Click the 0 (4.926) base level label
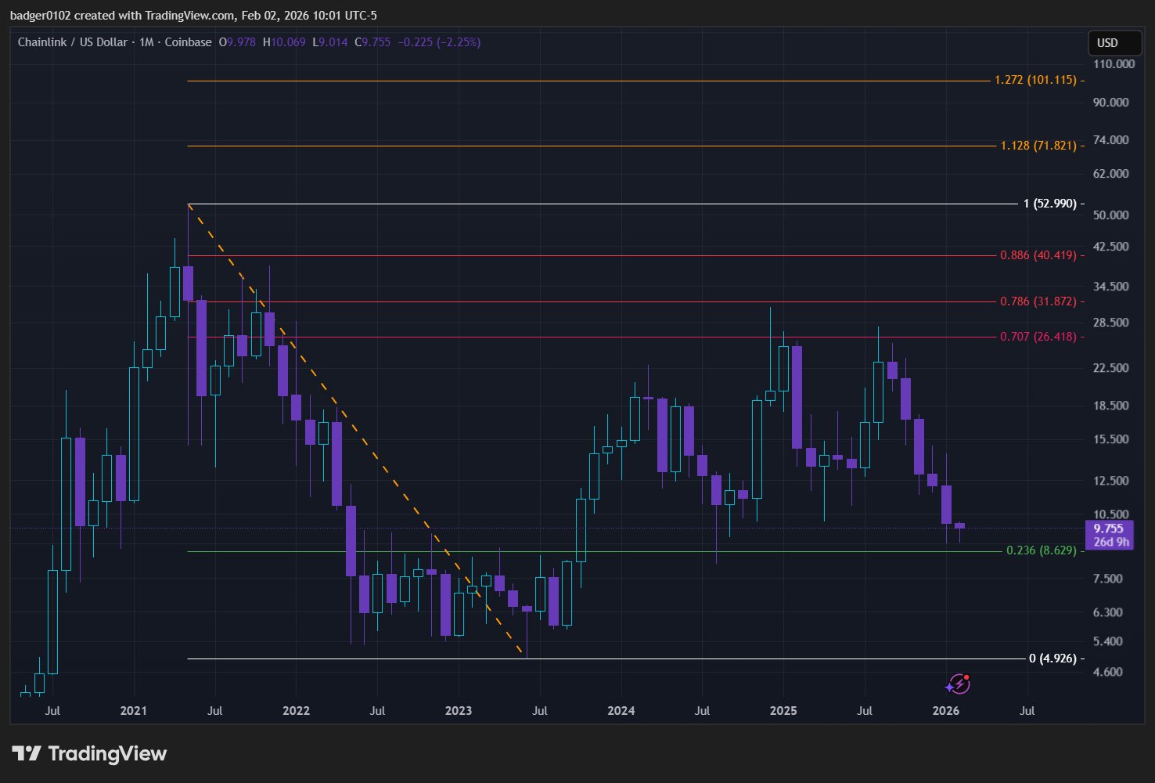 (x=1052, y=659)
